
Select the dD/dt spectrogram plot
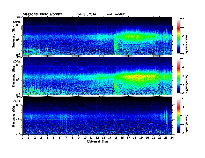pyautogui.click(x=97, y=76)
